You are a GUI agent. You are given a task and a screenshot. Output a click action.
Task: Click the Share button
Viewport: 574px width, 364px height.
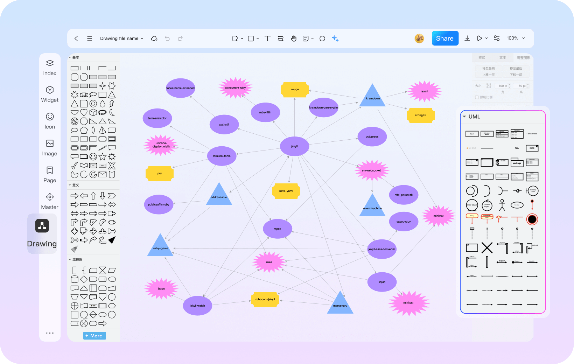pyautogui.click(x=444, y=38)
